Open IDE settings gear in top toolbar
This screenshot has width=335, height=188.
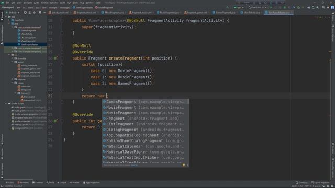point(328,8)
